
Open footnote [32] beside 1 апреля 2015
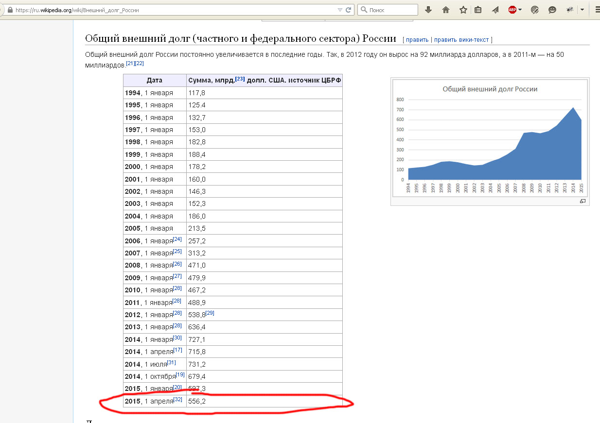[178, 399]
